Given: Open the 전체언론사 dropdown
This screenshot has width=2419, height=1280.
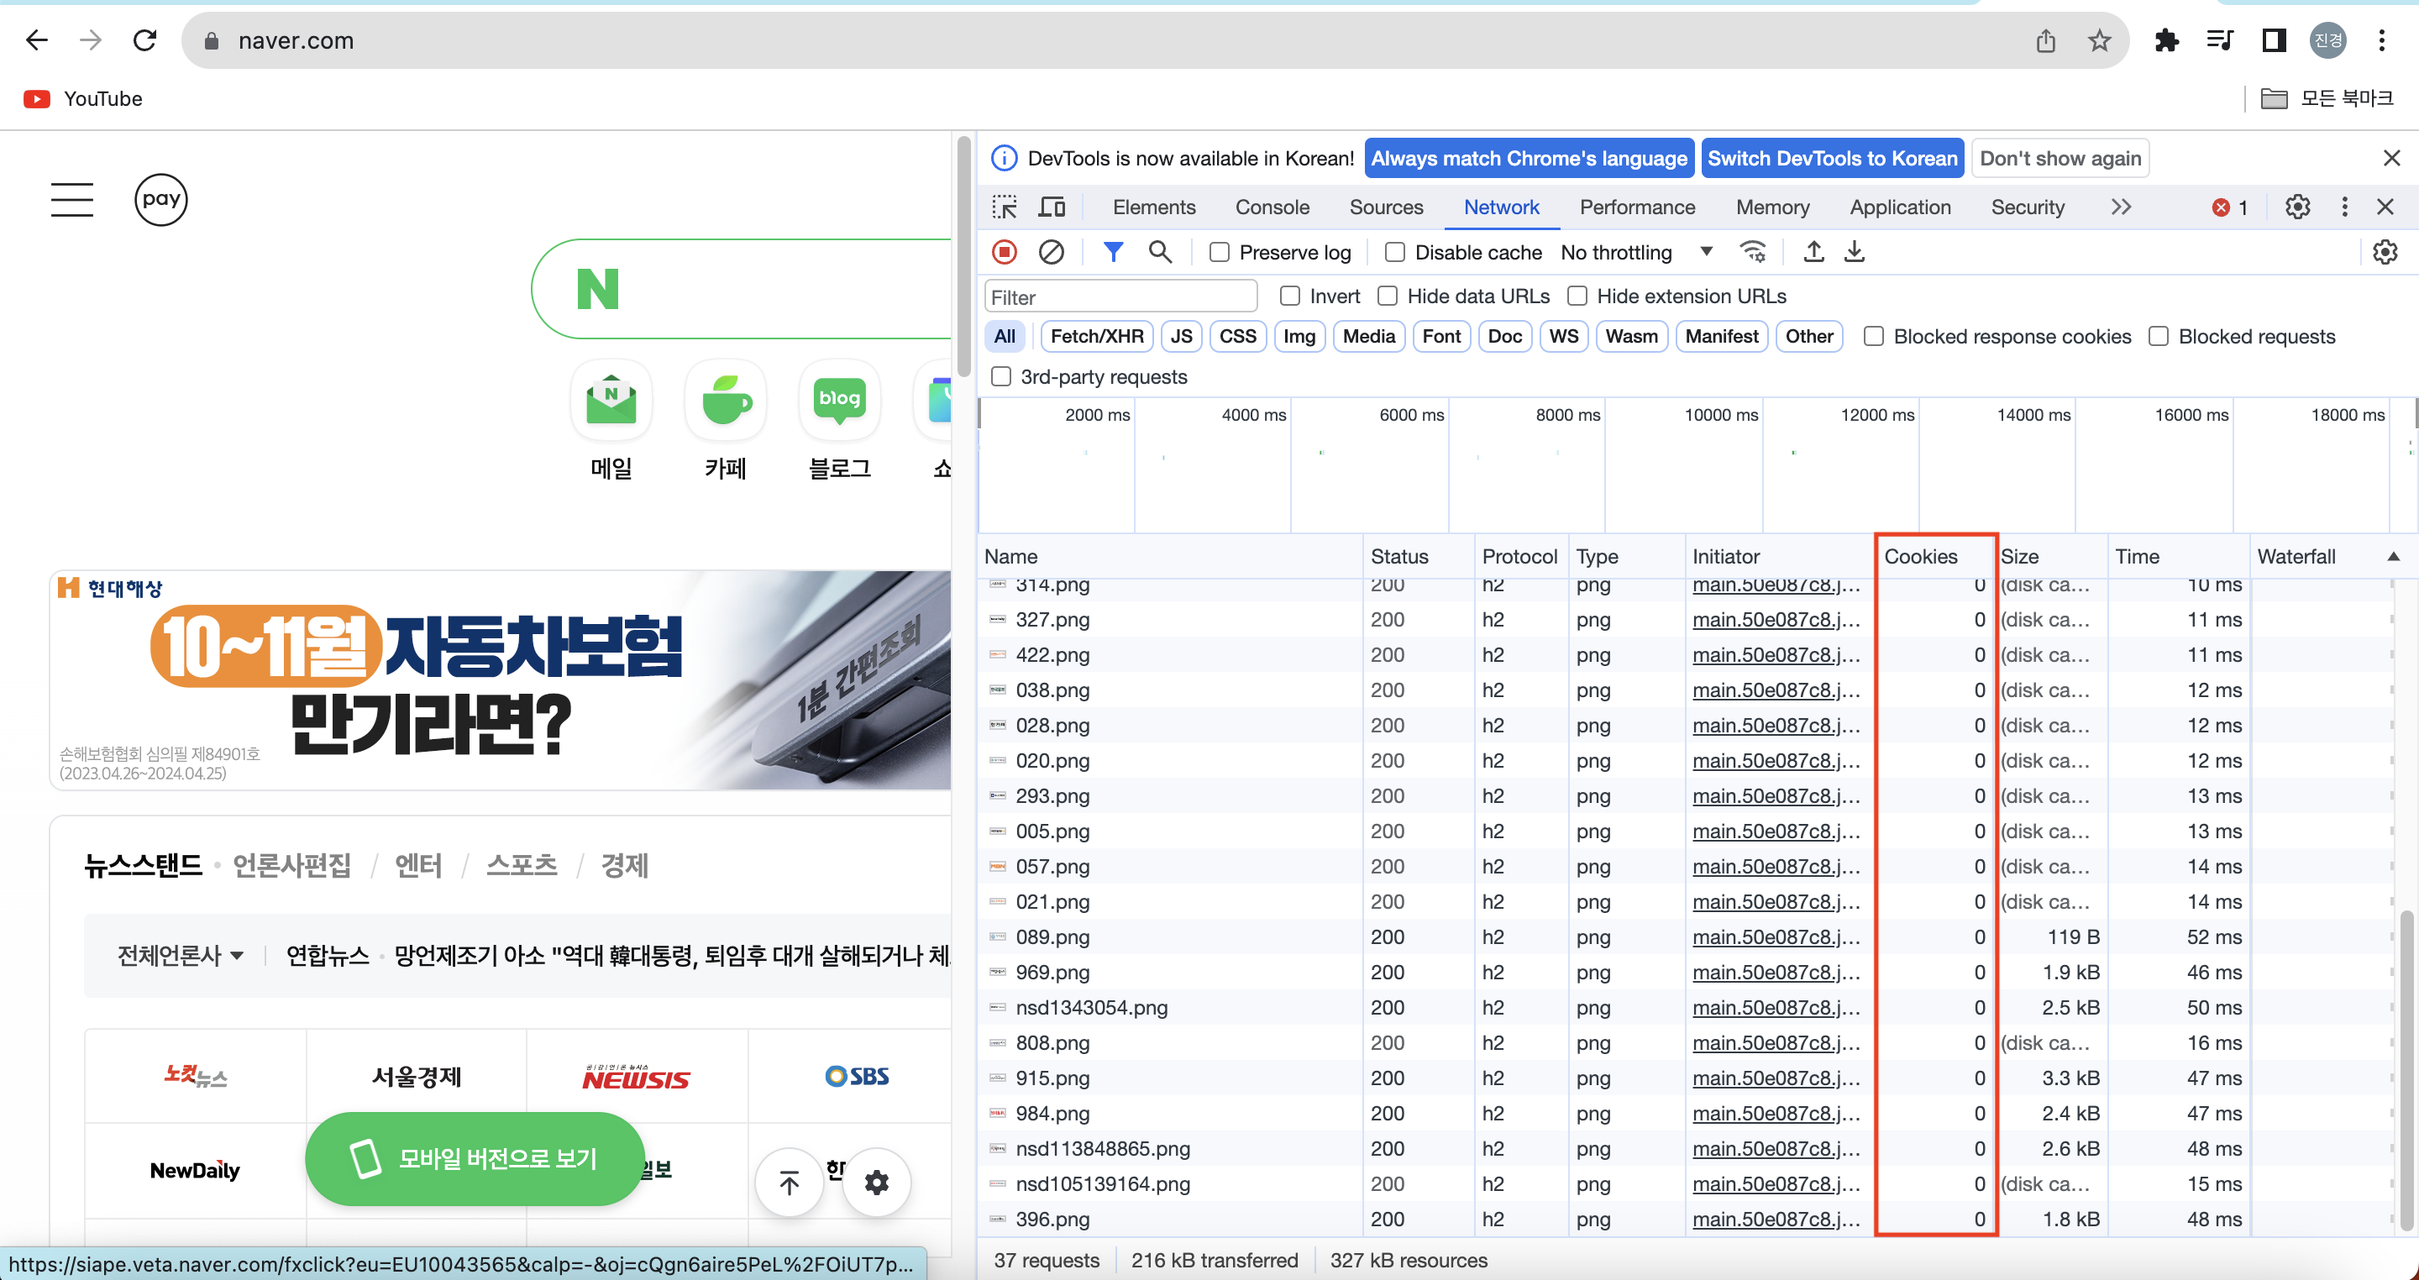Looking at the screenshot, I should click(x=180, y=955).
